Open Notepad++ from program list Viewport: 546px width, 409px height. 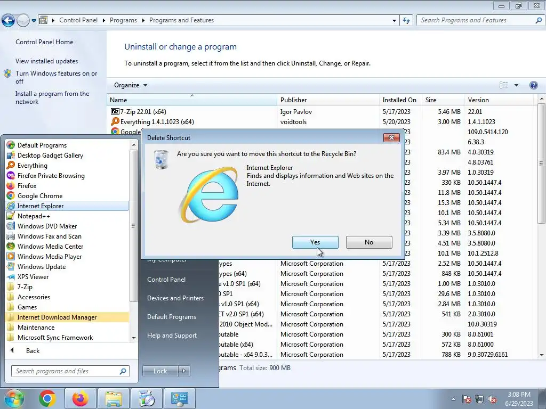(x=34, y=216)
